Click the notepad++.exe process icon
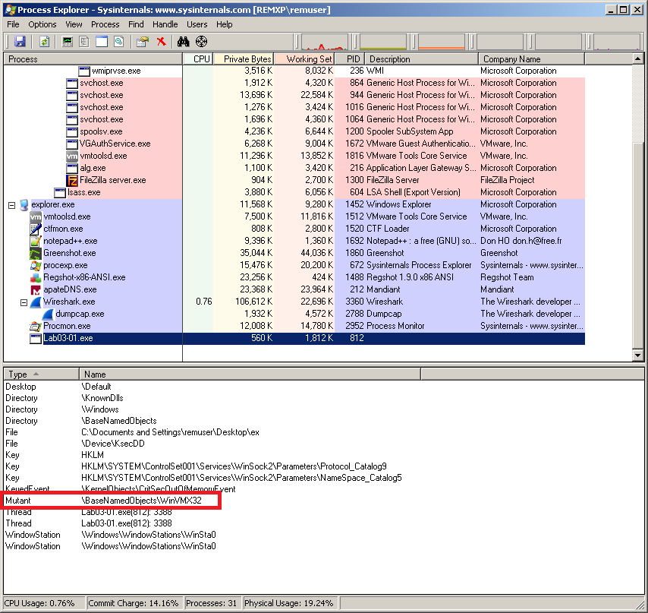The height and width of the screenshot is (613, 648). coord(36,241)
